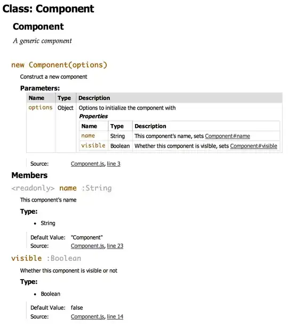Click the 'line 23' source link
Screen dimensions: 288x324
[x=115, y=246]
